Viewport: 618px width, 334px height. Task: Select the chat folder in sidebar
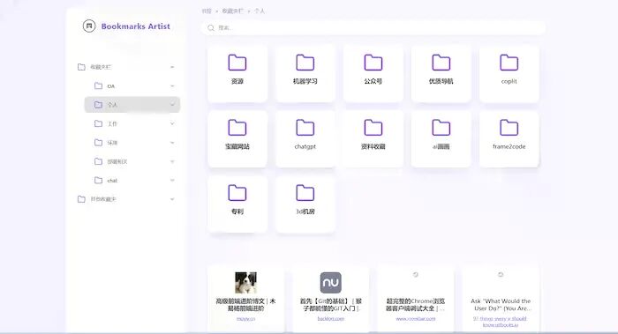coord(132,180)
